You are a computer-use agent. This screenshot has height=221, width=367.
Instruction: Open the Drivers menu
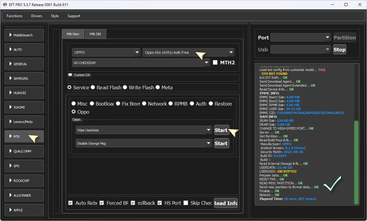(x=37, y=16)
